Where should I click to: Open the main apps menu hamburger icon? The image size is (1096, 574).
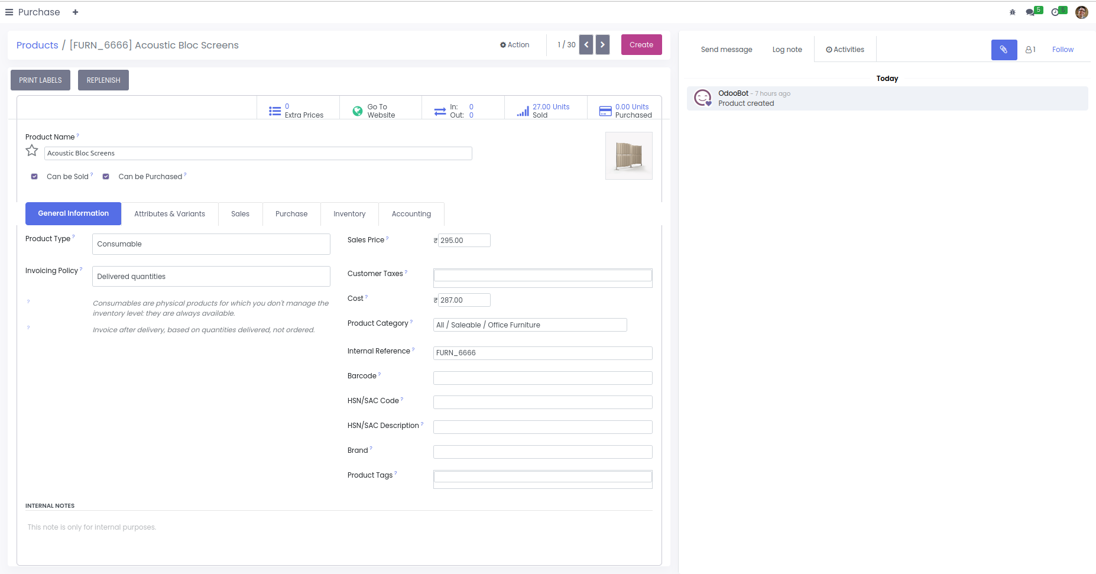tap(9, 12)
